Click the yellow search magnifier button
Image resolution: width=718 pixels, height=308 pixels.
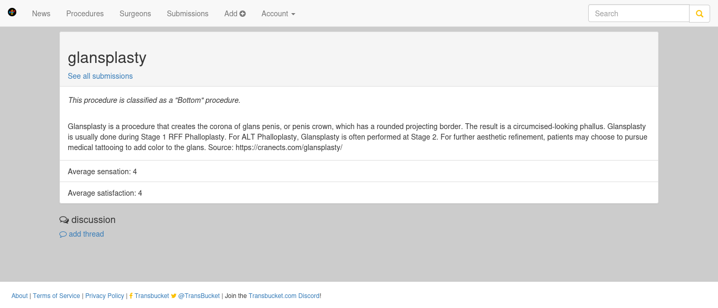(x=700, y=14)
